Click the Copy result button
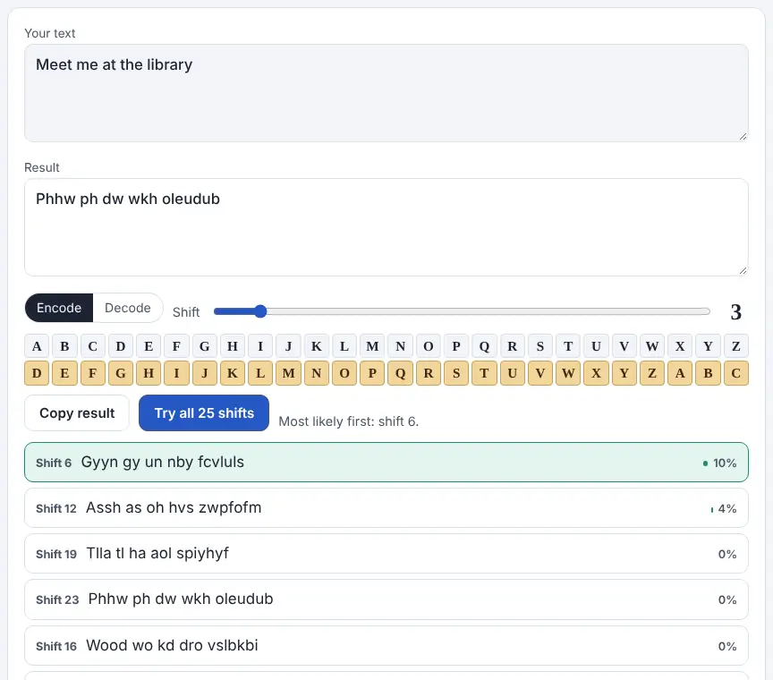Screen dimensions: 773x680 77,412
